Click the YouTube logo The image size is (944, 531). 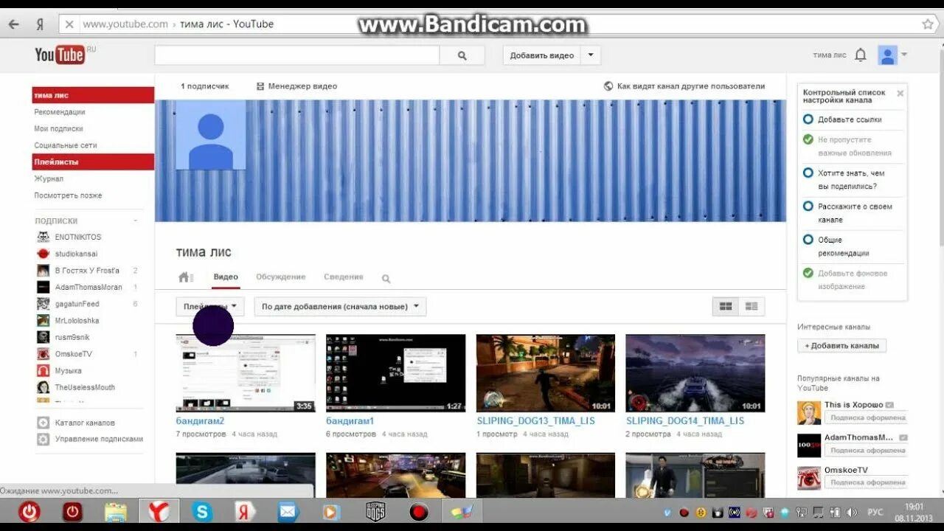pos(60,55)
